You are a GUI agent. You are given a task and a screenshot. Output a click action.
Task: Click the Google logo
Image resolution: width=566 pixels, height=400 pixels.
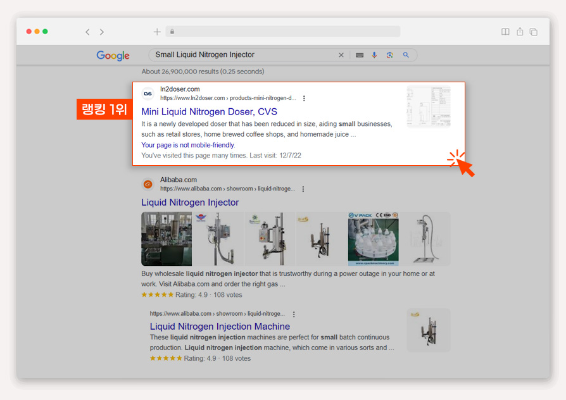click(x=113, y=55)
